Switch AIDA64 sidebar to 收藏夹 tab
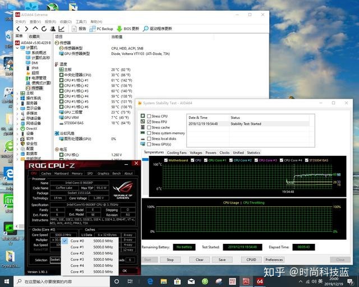 (34, 36)
